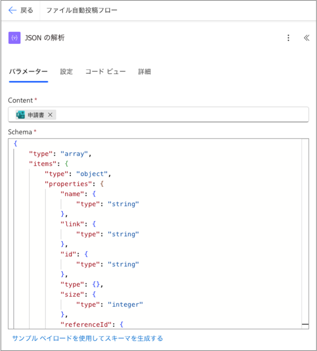Click the ファイル自動投稿フロー flow title
The width and height of the screenshot is (317, 351).
[82, 10]
